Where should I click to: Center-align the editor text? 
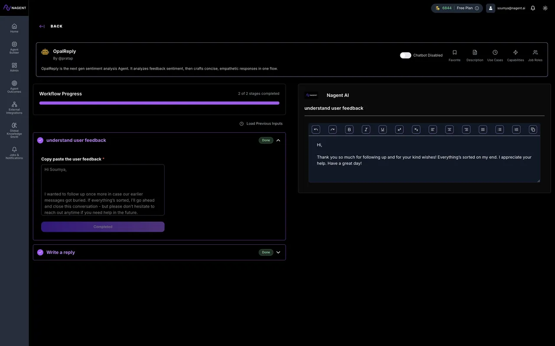click(450, 129)
